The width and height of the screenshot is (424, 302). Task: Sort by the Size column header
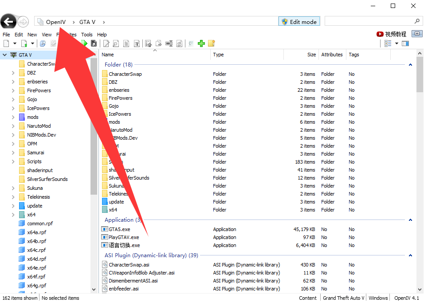[301, 55]
